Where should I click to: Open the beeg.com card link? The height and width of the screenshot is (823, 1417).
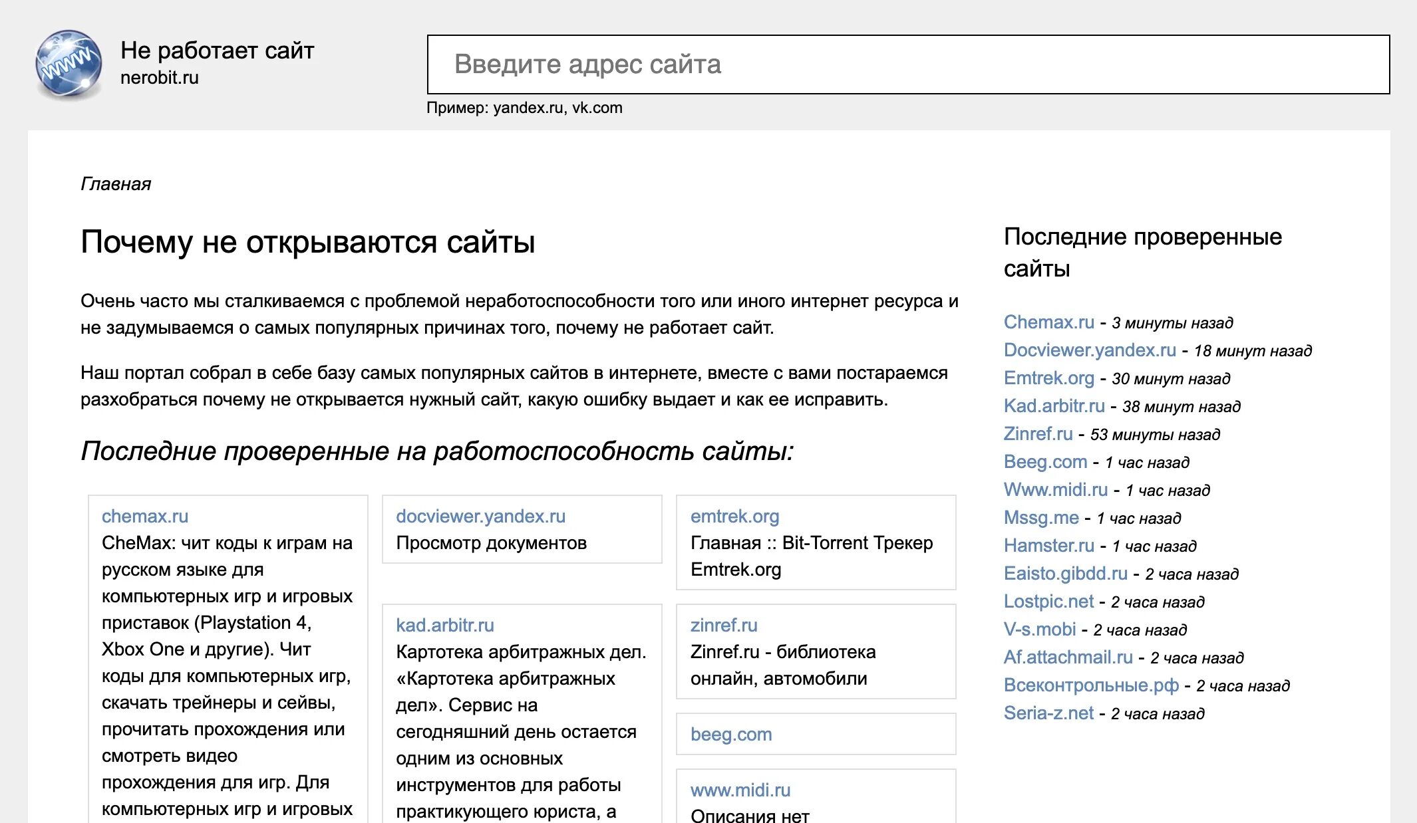(731, 735)
